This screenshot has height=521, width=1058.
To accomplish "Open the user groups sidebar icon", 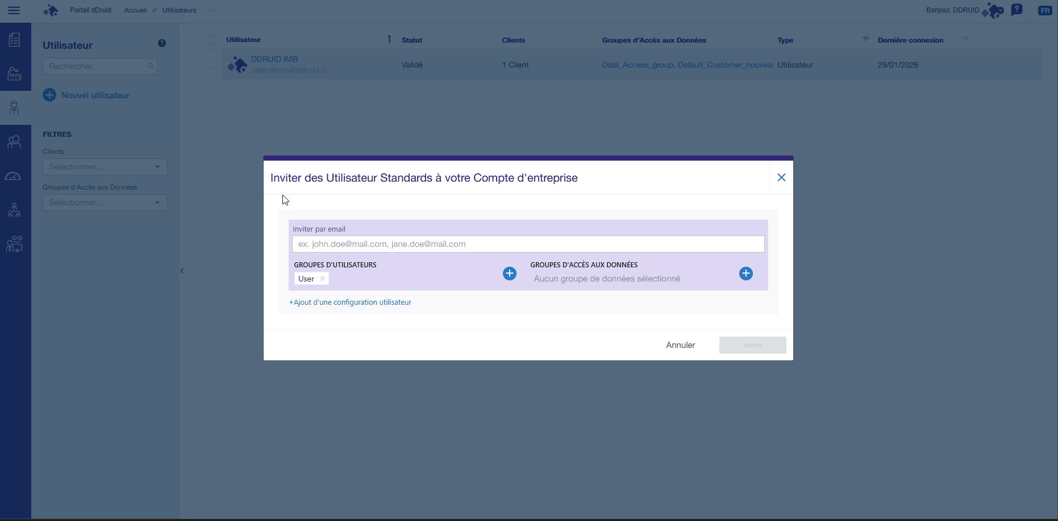I will [14, 142].
